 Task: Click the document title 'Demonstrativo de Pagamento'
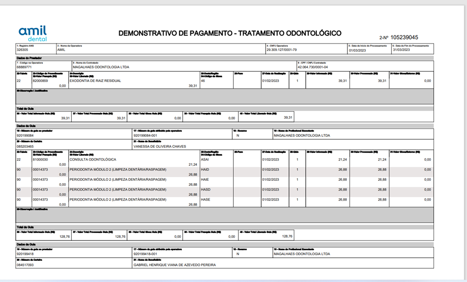click(x=229, y=33)
